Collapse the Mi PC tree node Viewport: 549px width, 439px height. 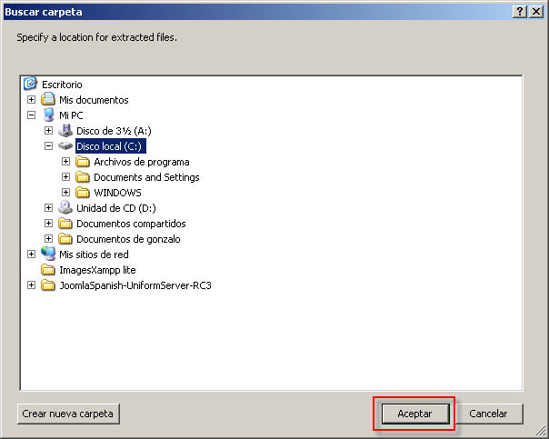32,115
